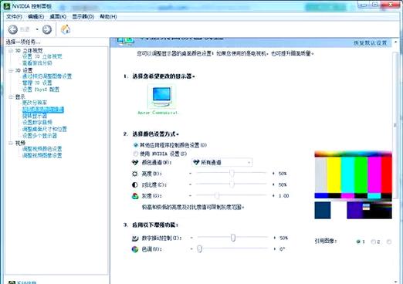Screen dimensions: 403x284
Task: Select reference image 1 radio button
Action: pos(358,242)
